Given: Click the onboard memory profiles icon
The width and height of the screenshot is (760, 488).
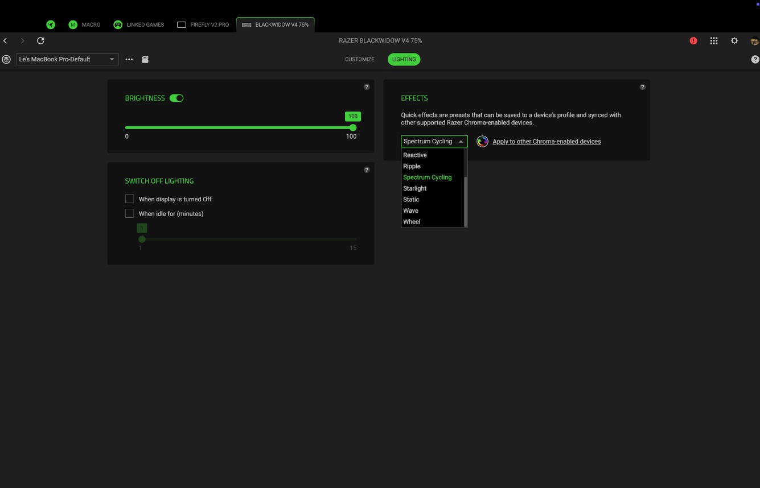Looking at the screenshot, I should point(145,59).
